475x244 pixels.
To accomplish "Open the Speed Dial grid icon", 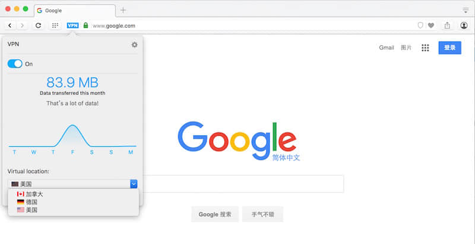I will [55, 25].
